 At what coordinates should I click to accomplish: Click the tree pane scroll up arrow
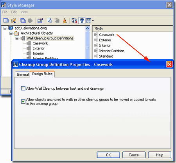point(88,28)
